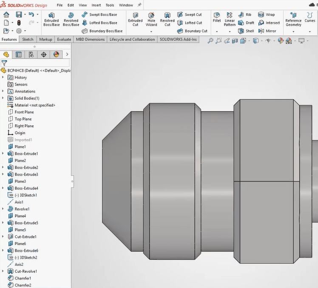The height and width of the screenshot is (288, 318).
Task: Use the Linear Pattern tool
Action: [230, 20]
